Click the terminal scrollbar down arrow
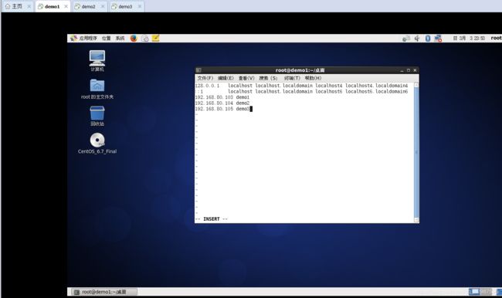This screenshot has width=502, height=298. tap(416, 219)
